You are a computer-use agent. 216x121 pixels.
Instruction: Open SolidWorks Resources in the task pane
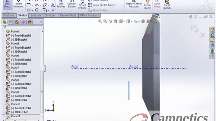click(x=212, y=30)
